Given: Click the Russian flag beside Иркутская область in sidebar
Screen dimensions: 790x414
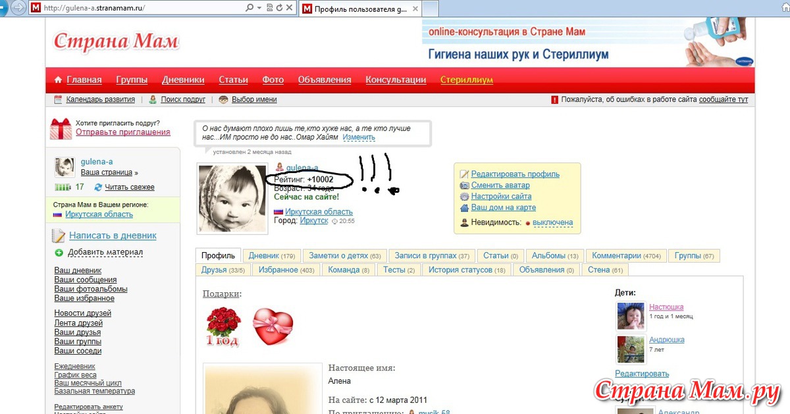Looking at the screenshot, I should click(57, 215).
